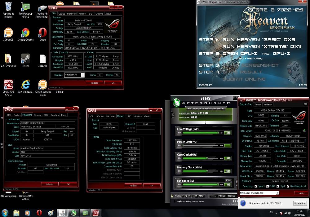Switch to GPU-Z via its taskbar button

(x=85, y=213)
